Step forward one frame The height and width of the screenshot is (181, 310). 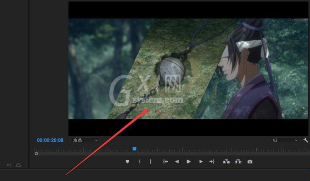tap(201, 162)
